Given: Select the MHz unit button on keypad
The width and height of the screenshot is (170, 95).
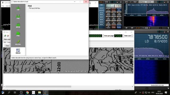Looking at the screenshot, I should 119,10.
